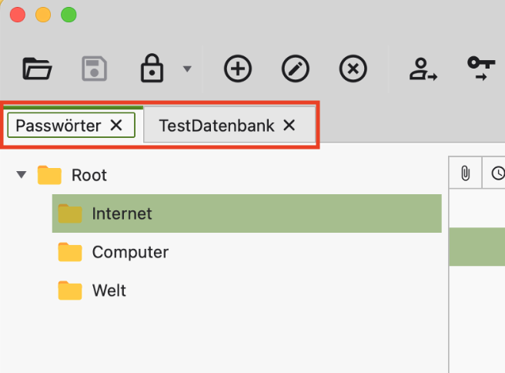Open the Computer group
This screenshot has height=373, width=505.
129,252
